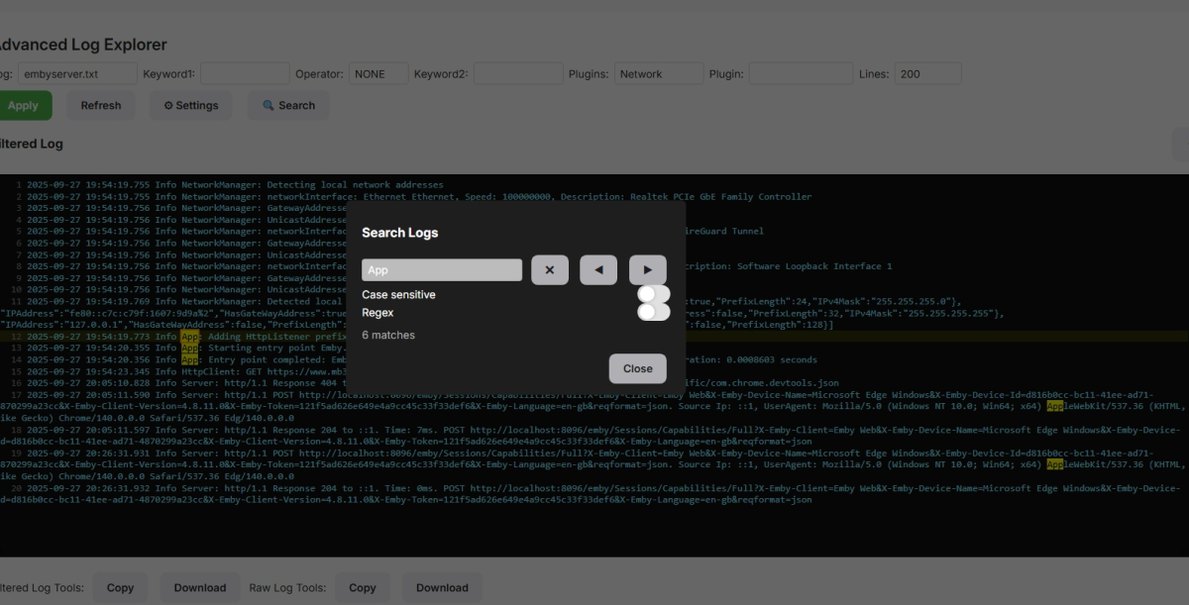The image size is (1189, 605).
Task: Download the raw log file
Action: click(x=442, y=587)
